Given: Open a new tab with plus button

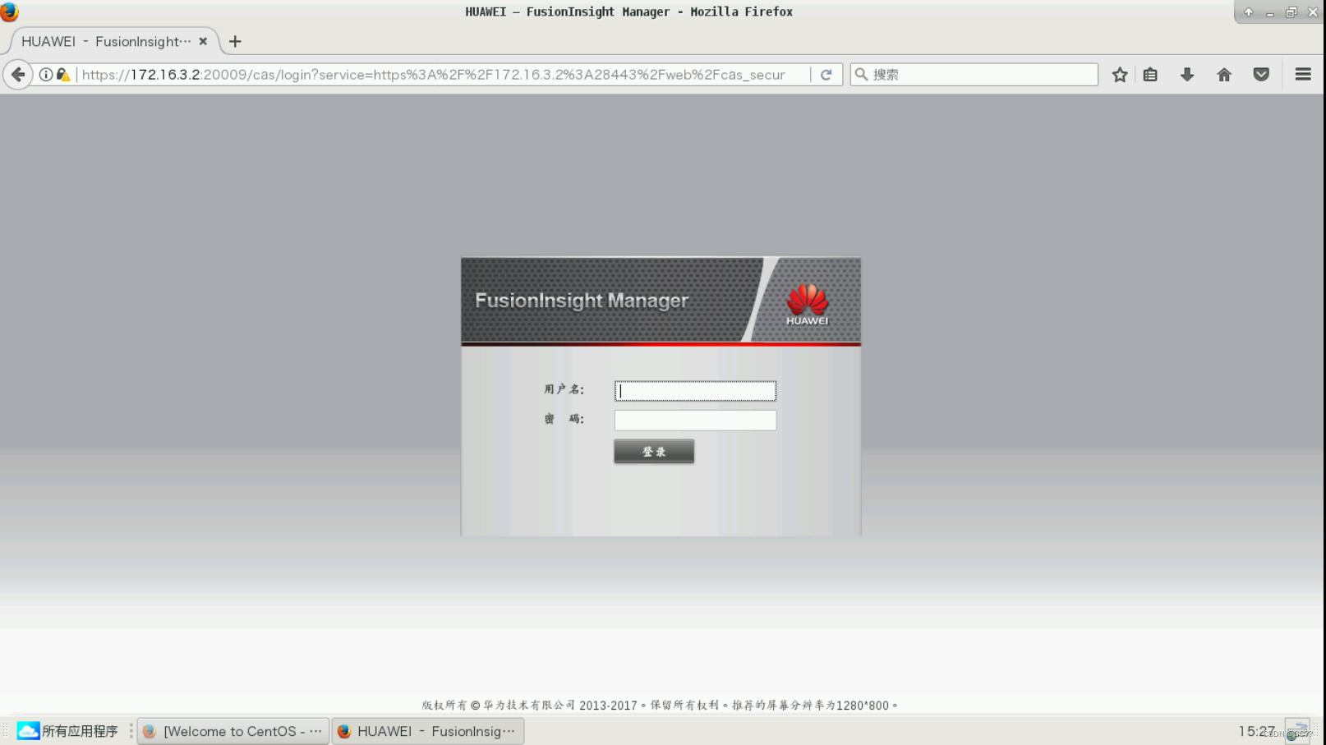Looking at the screenshot, I should (235, 41).
